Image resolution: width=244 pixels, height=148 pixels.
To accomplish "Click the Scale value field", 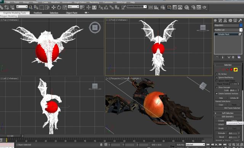I will click(233, 90).
